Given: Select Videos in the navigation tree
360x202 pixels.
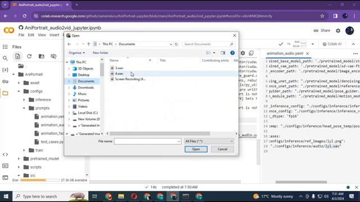Looking at the screenshot, I should pos(83,107).
